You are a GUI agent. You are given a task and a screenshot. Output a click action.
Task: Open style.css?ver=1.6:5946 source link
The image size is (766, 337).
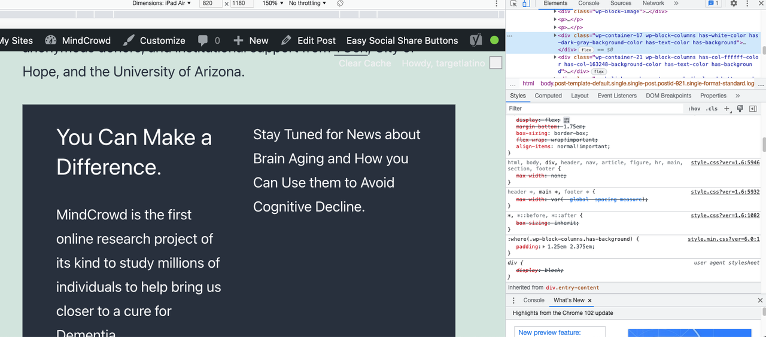[x=725, y=163]
